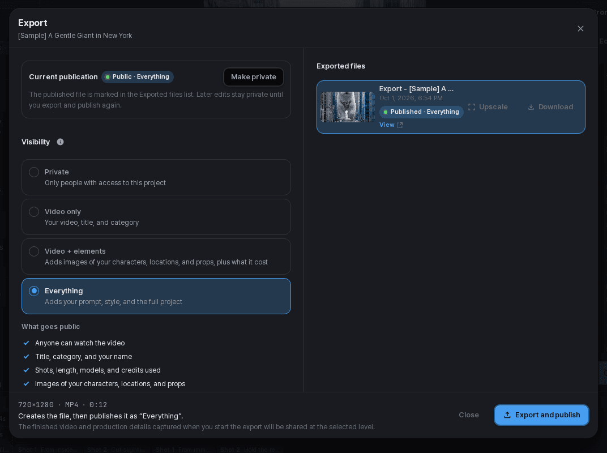607x453 pixels.
Task: Click 'Shots, length, models, and credits used' item
Action: pyautogui.click(x=98, y=370)
